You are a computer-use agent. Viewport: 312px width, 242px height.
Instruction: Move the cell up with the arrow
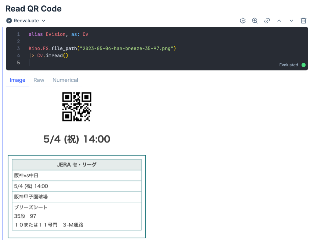279,21
